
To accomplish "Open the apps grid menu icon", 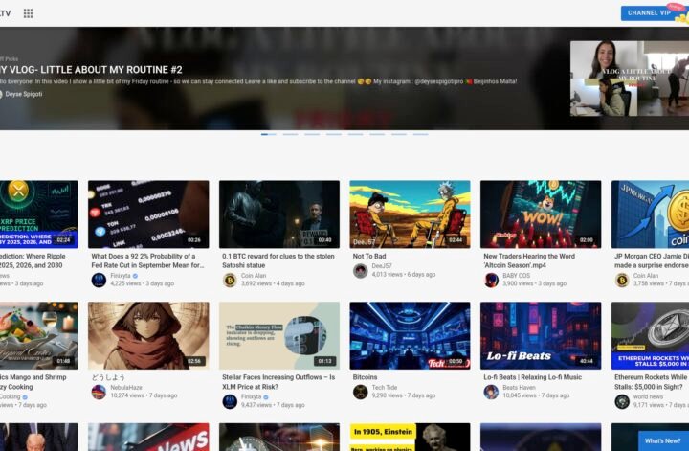I will (x=28, y=13).
